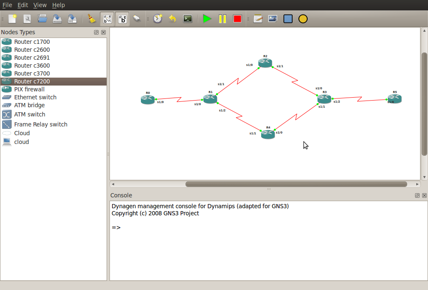The width and height of the screenshot is (428, 290).
Task: Open the Edit menu
Action: [x=23, y=5]
